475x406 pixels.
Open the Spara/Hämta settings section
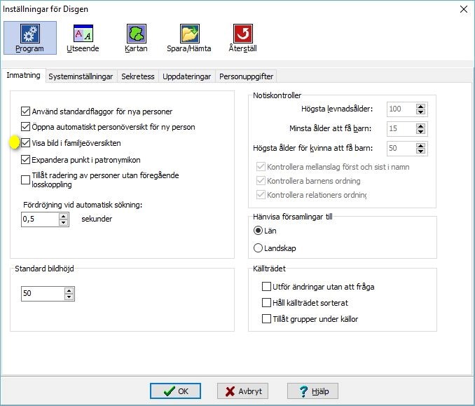189,38
